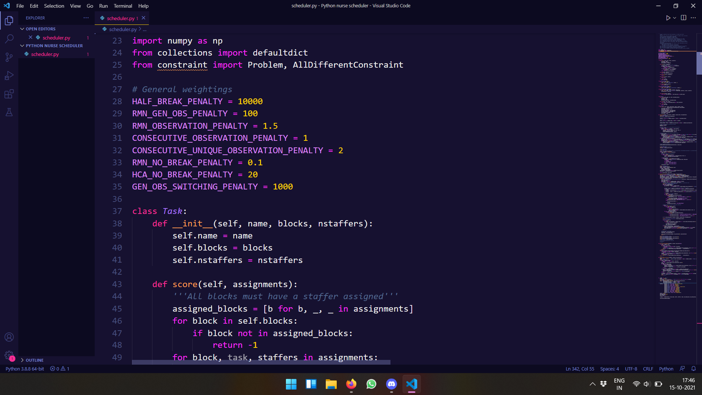The width and height of the screenshot is (702, 395).
Task: Open the Search view in activity bar
Action: tap(9, 39)
